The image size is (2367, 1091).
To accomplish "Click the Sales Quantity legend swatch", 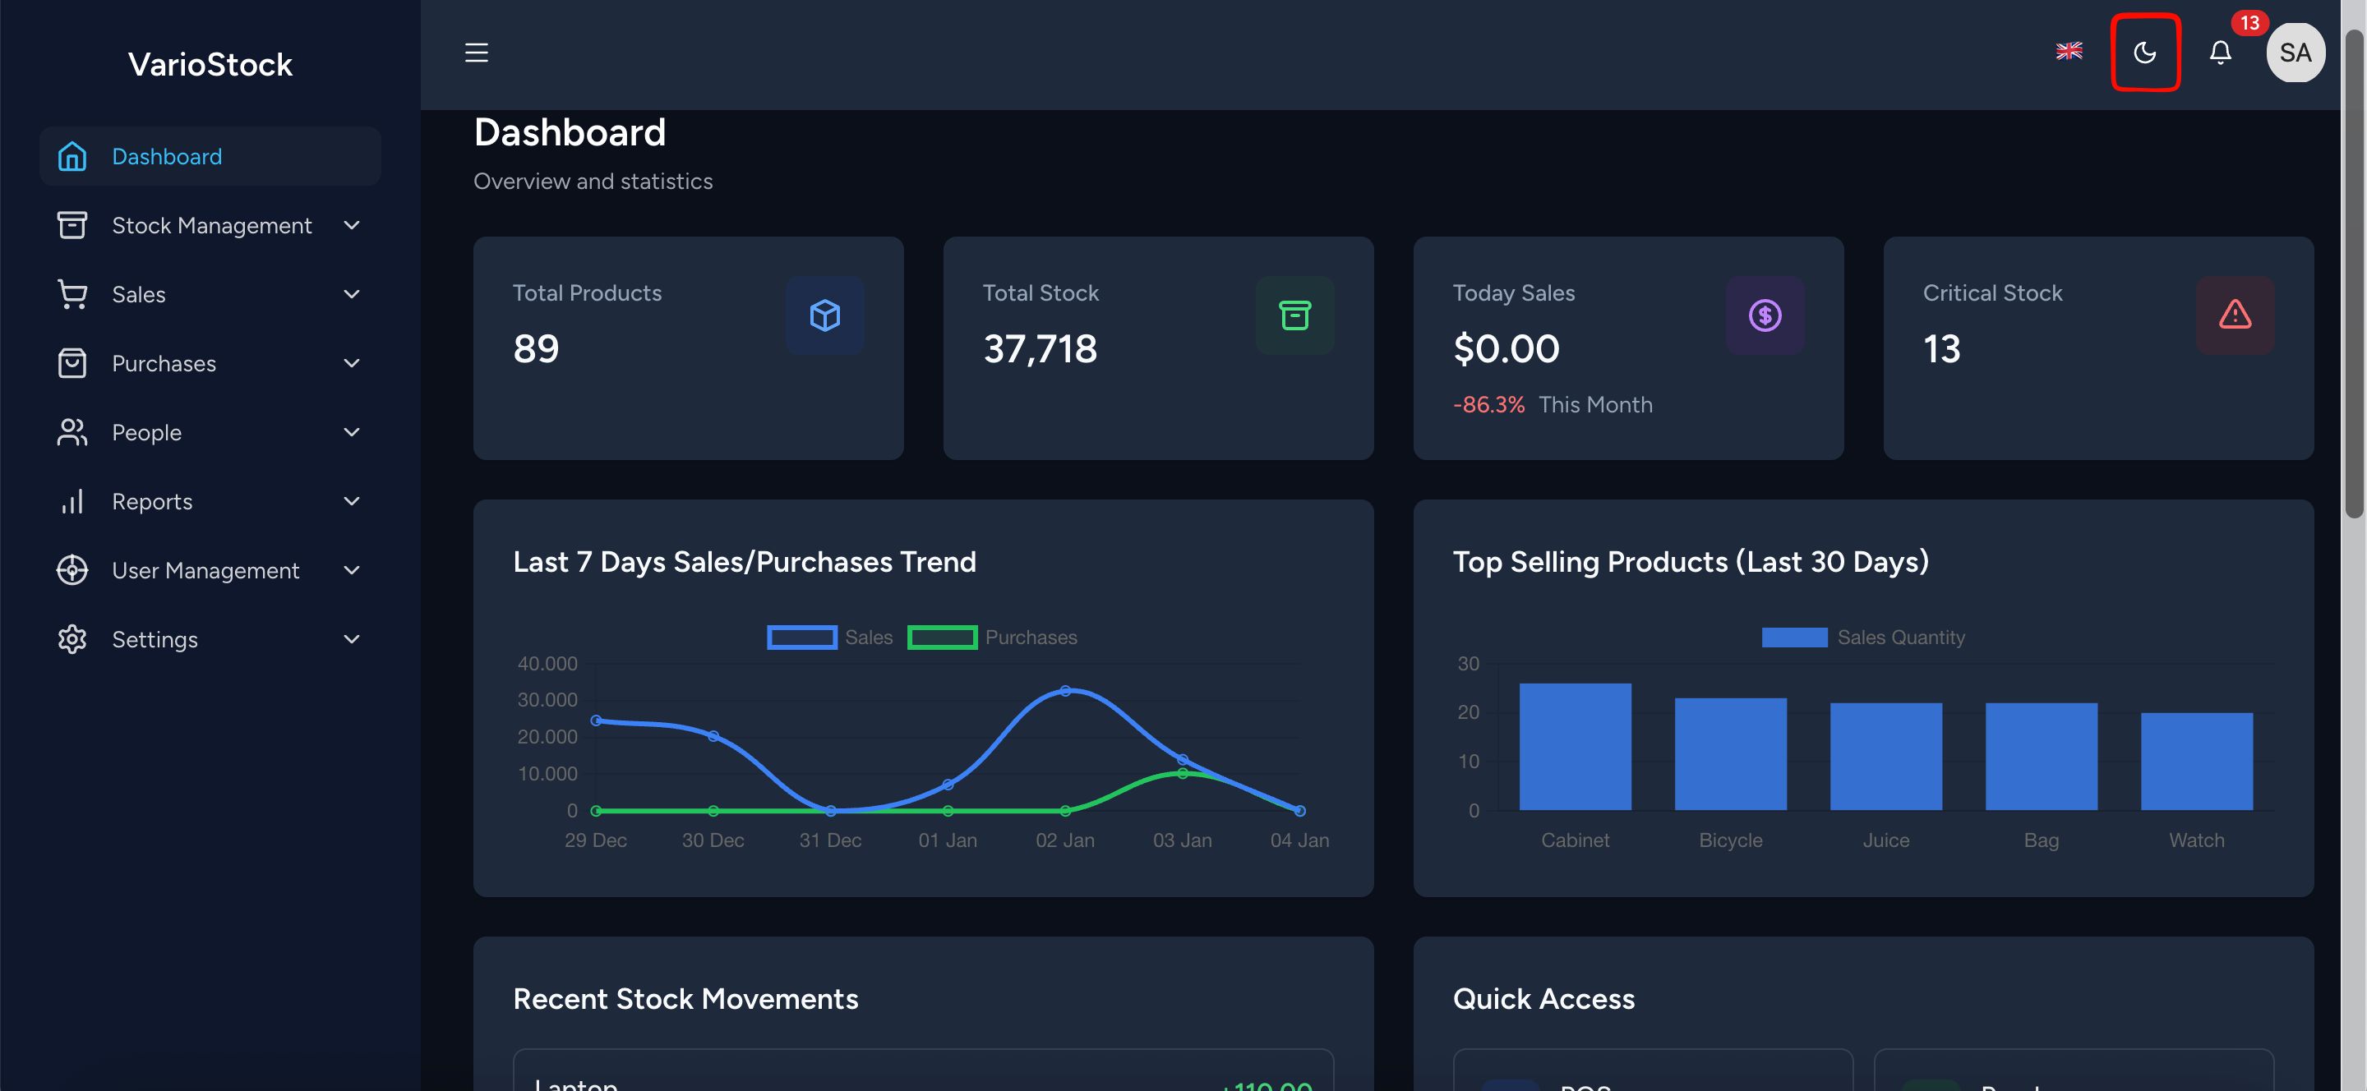I will click(1793, 638).
